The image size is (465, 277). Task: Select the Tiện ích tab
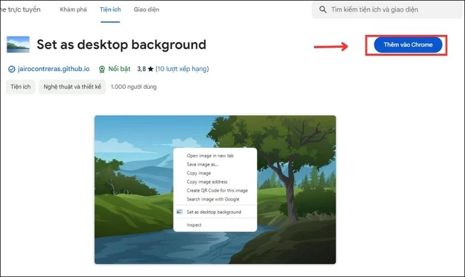click(x=110, y=9)
